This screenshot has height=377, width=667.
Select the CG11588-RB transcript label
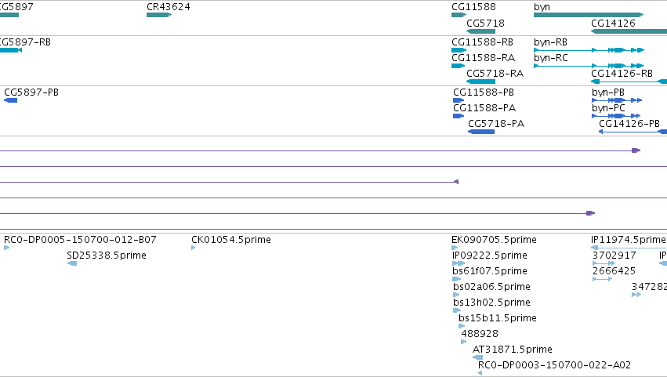click(x=482, y=42)
